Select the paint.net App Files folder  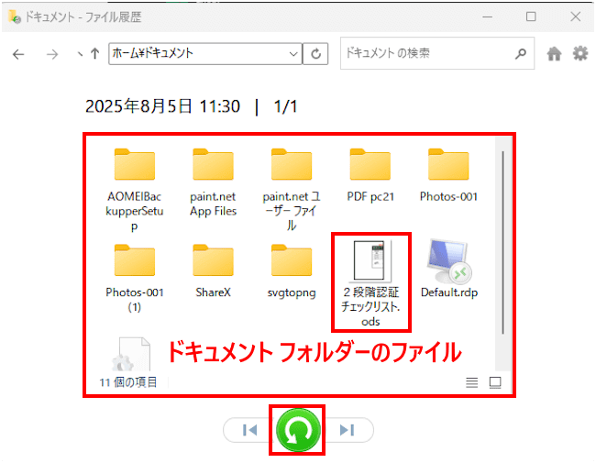click(x=214, y=182)
